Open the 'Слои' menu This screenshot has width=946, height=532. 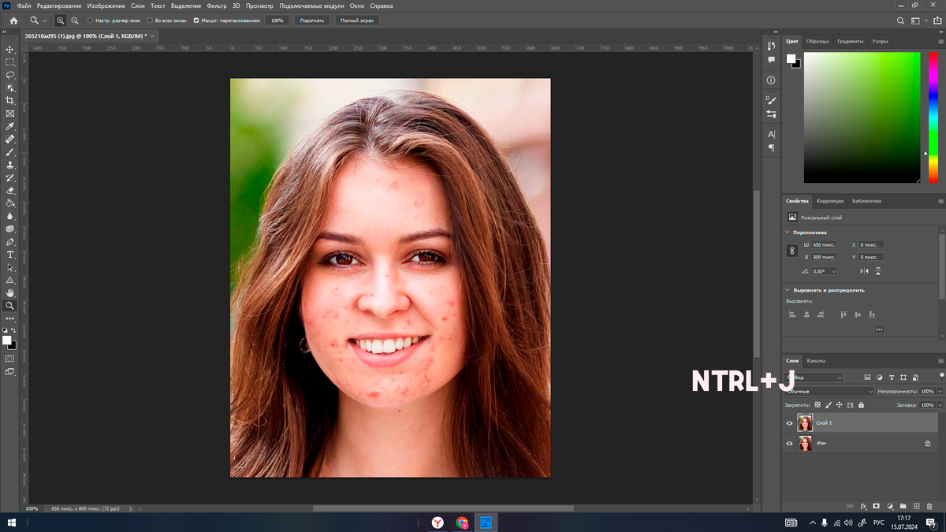(138, 6)
